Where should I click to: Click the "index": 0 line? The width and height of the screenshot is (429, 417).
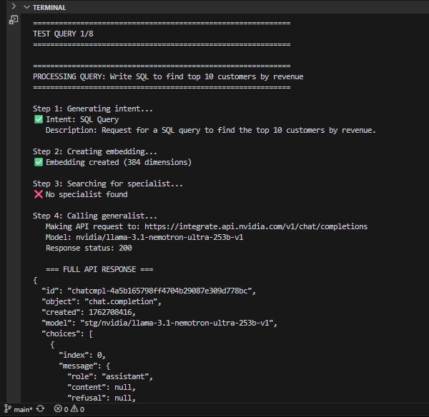[82, 356]
